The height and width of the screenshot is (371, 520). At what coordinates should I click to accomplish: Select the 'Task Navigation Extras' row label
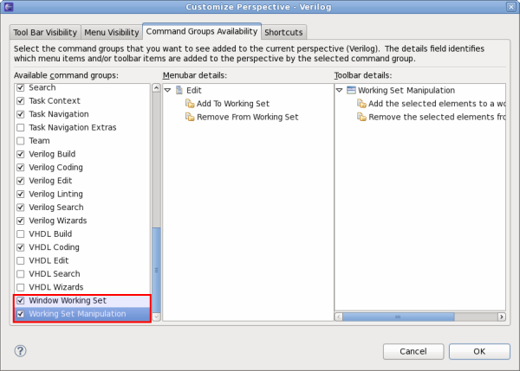pos(73,127)
